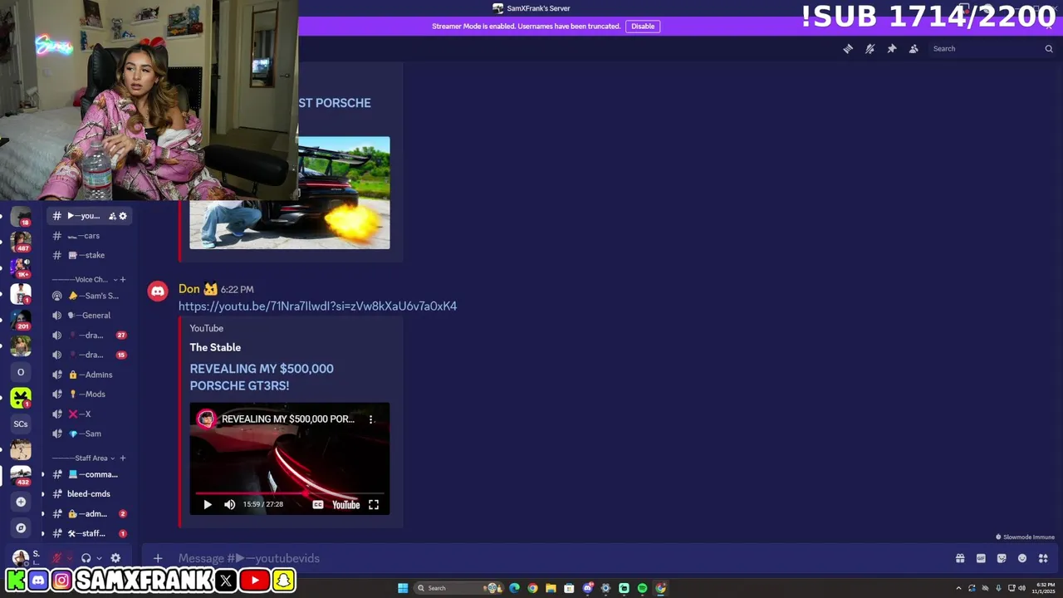Open embedded video three-dot menu
This screenshot has height=598, width=1063.
[x=371, y=419]
